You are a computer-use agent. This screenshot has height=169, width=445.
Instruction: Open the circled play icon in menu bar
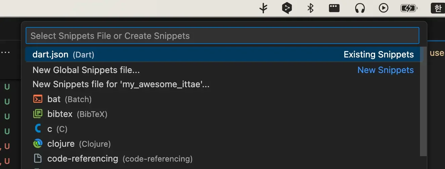pyautogui.click(x=384, y=8)
